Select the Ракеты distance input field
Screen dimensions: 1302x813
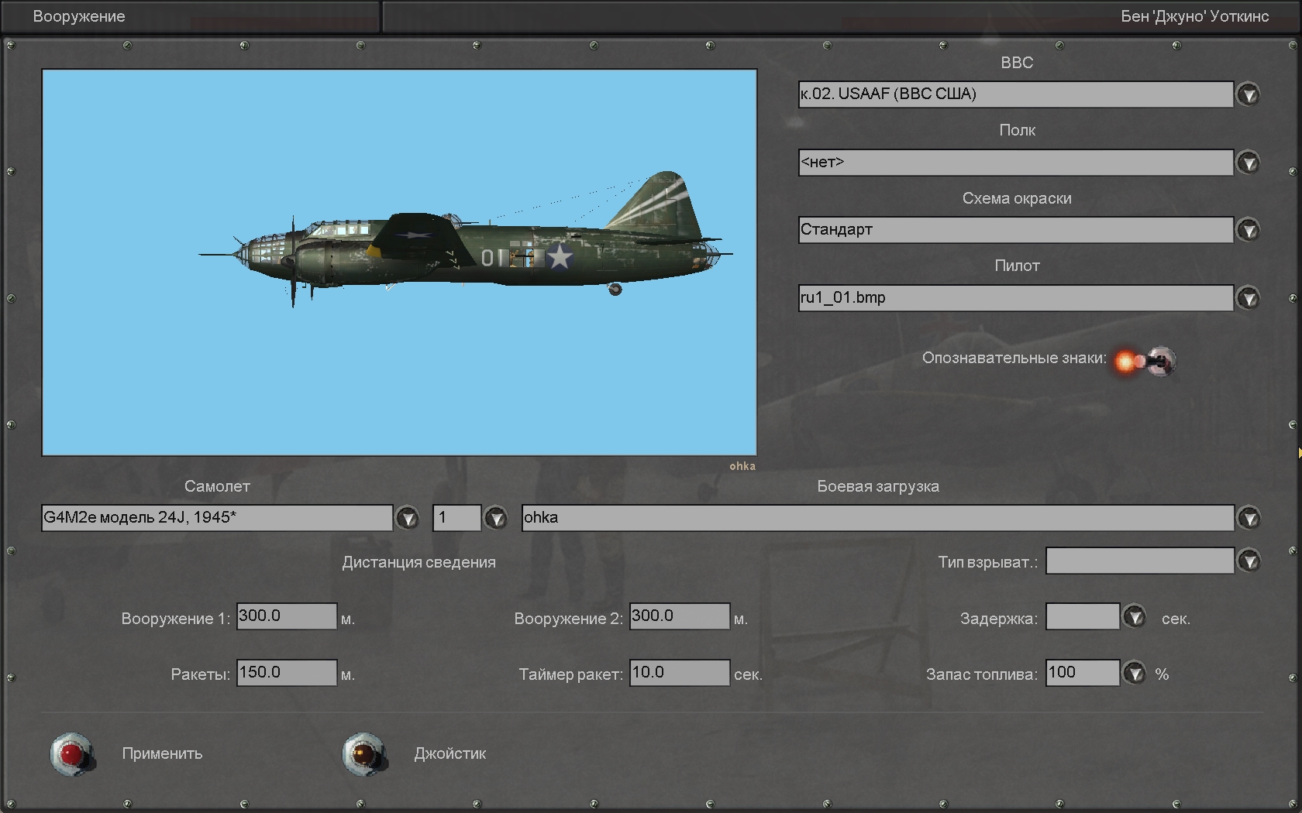[287, 673]
